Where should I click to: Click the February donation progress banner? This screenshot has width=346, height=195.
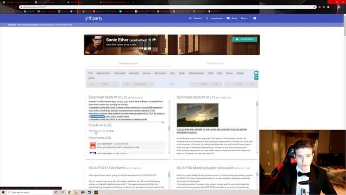[x=41, y=25]
